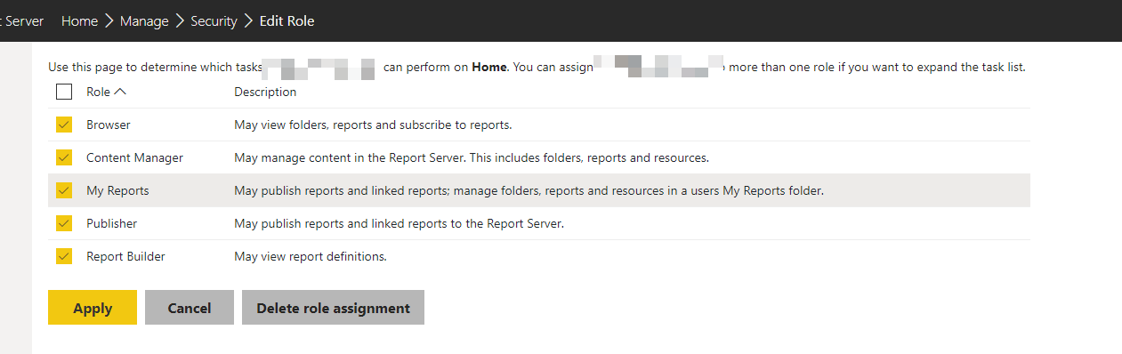Image resolution: width=1122 pixels, height=354 pixels.
Task: Uncheck the Browser role checkbox
Action: (x=64, y=125)
